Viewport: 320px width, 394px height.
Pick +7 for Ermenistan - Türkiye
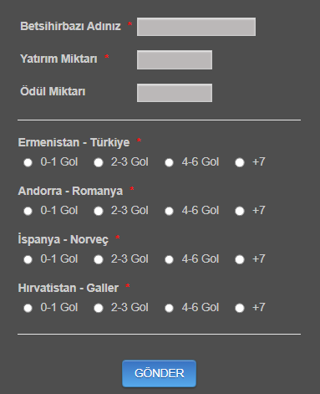tap(240, 162)
